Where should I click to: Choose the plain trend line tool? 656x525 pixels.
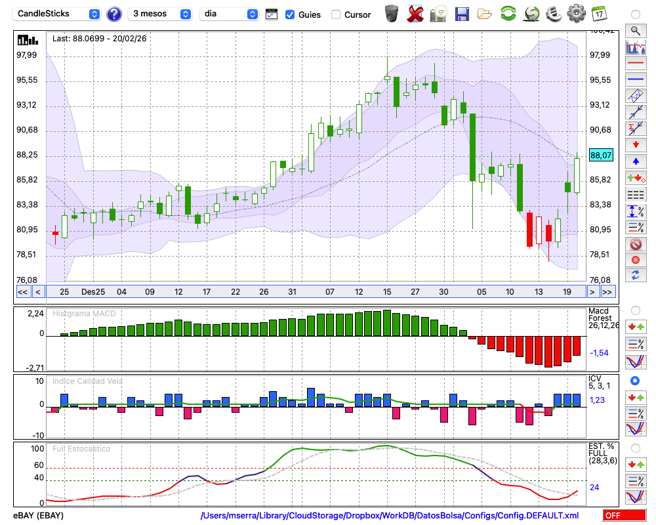coord(636,112)
